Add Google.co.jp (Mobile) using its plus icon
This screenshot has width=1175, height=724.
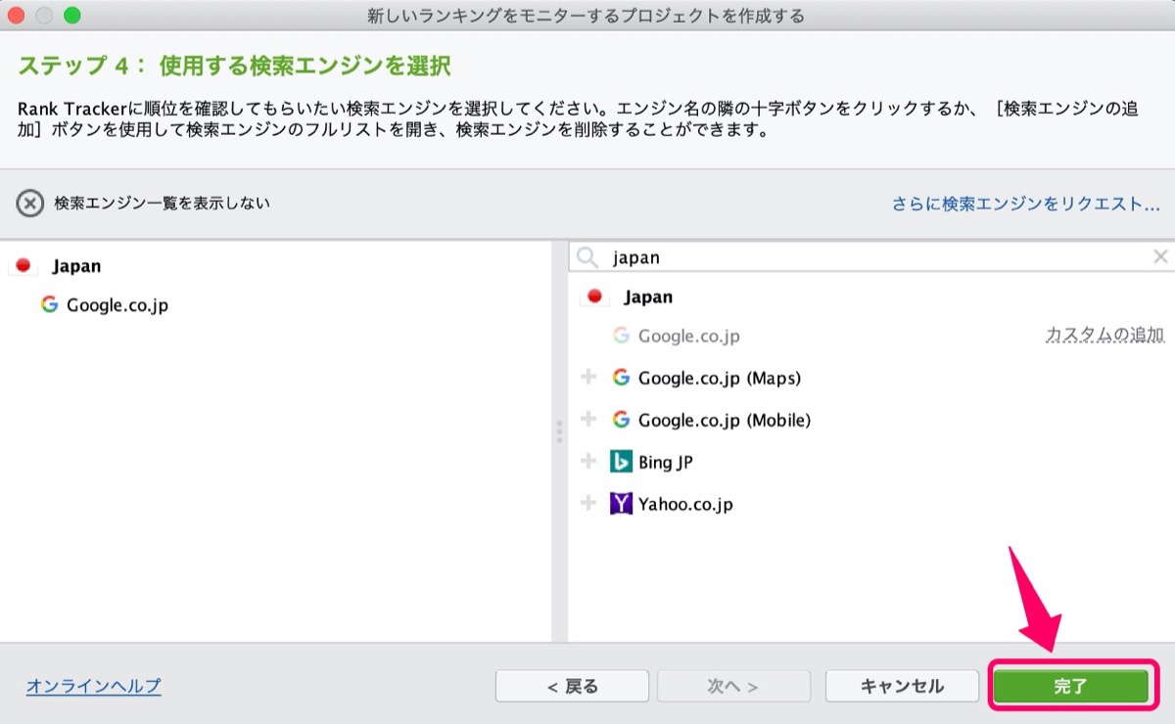[x=588, y=419]
